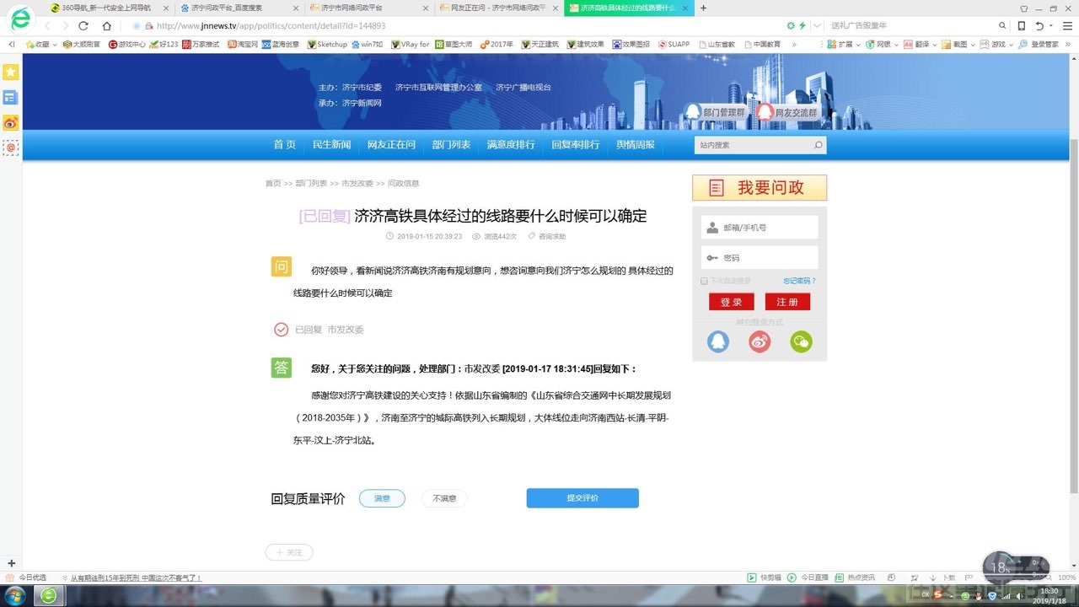Open the mail @ sidebar icon
This screenshot has height=607, width=1079.
[x=11, y=148]
